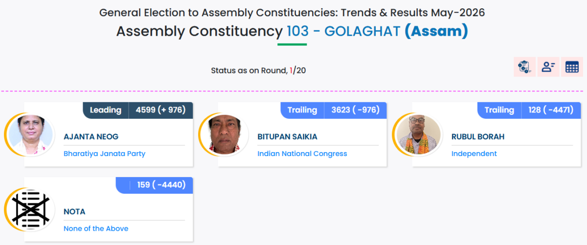Switch to the table grid view icon

pos(572,67)
